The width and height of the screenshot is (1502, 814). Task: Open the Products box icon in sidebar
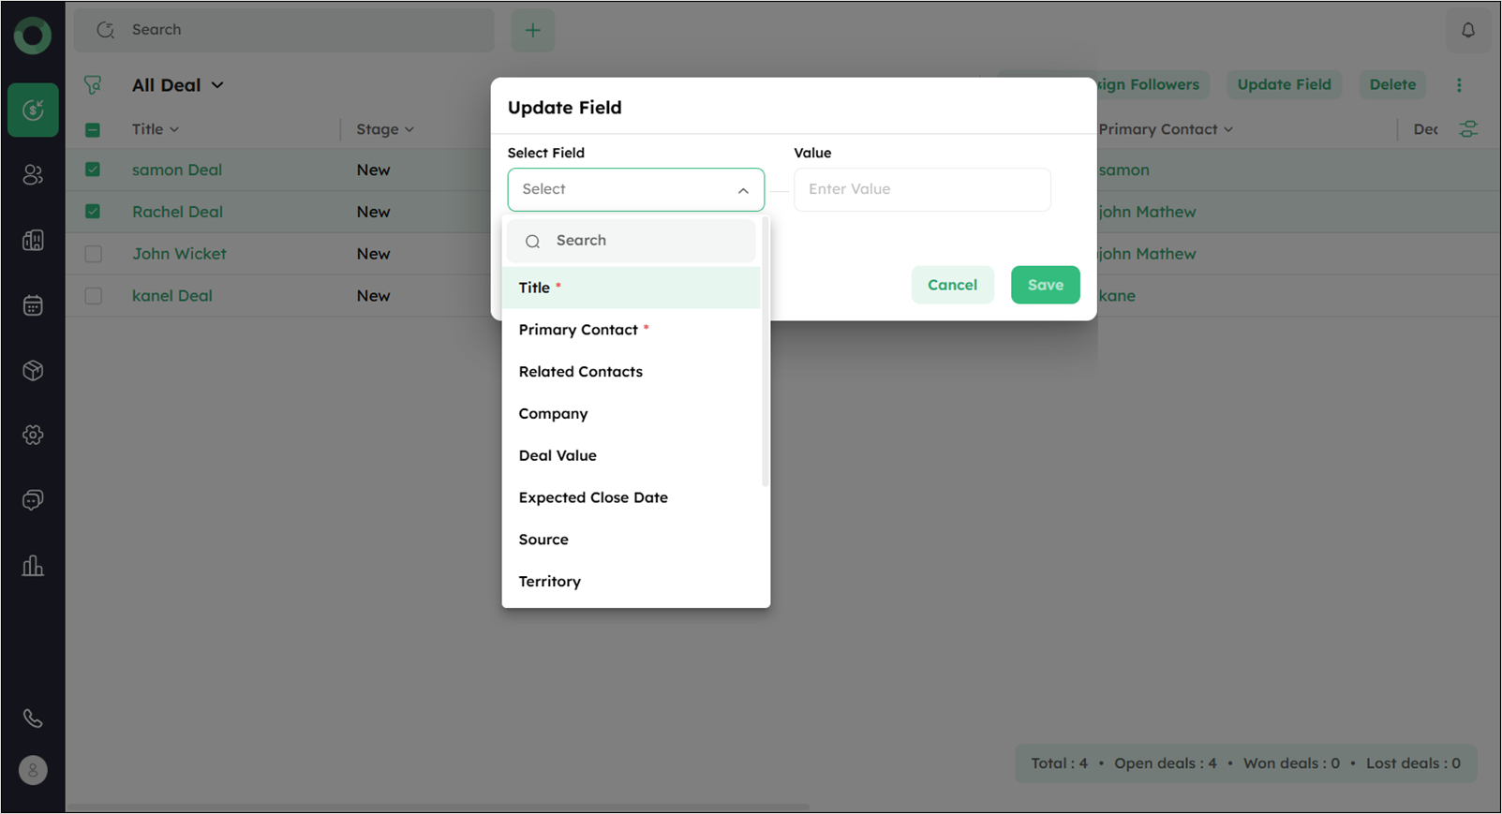pyautogui.click(x=33, y=371)
